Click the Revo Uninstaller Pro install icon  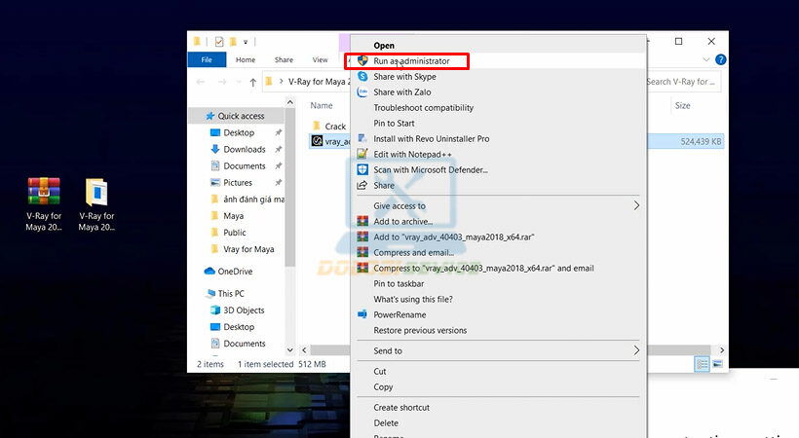(x=362, y=138)
